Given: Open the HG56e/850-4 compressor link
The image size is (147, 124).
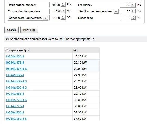Looking at the screenshot, I should (15, 112).
